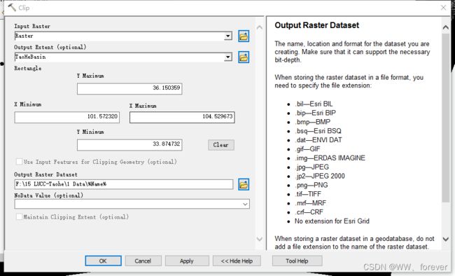The width and height of the screenshot is (455, 276).
Task: Toggle Use Input Features for Clipping Geometry
Action: coord(19,162)
